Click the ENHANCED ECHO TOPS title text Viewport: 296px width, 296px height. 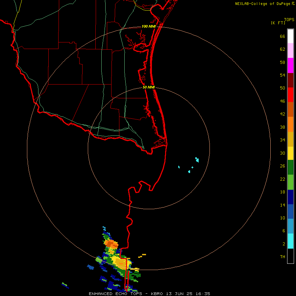point(115,294)
